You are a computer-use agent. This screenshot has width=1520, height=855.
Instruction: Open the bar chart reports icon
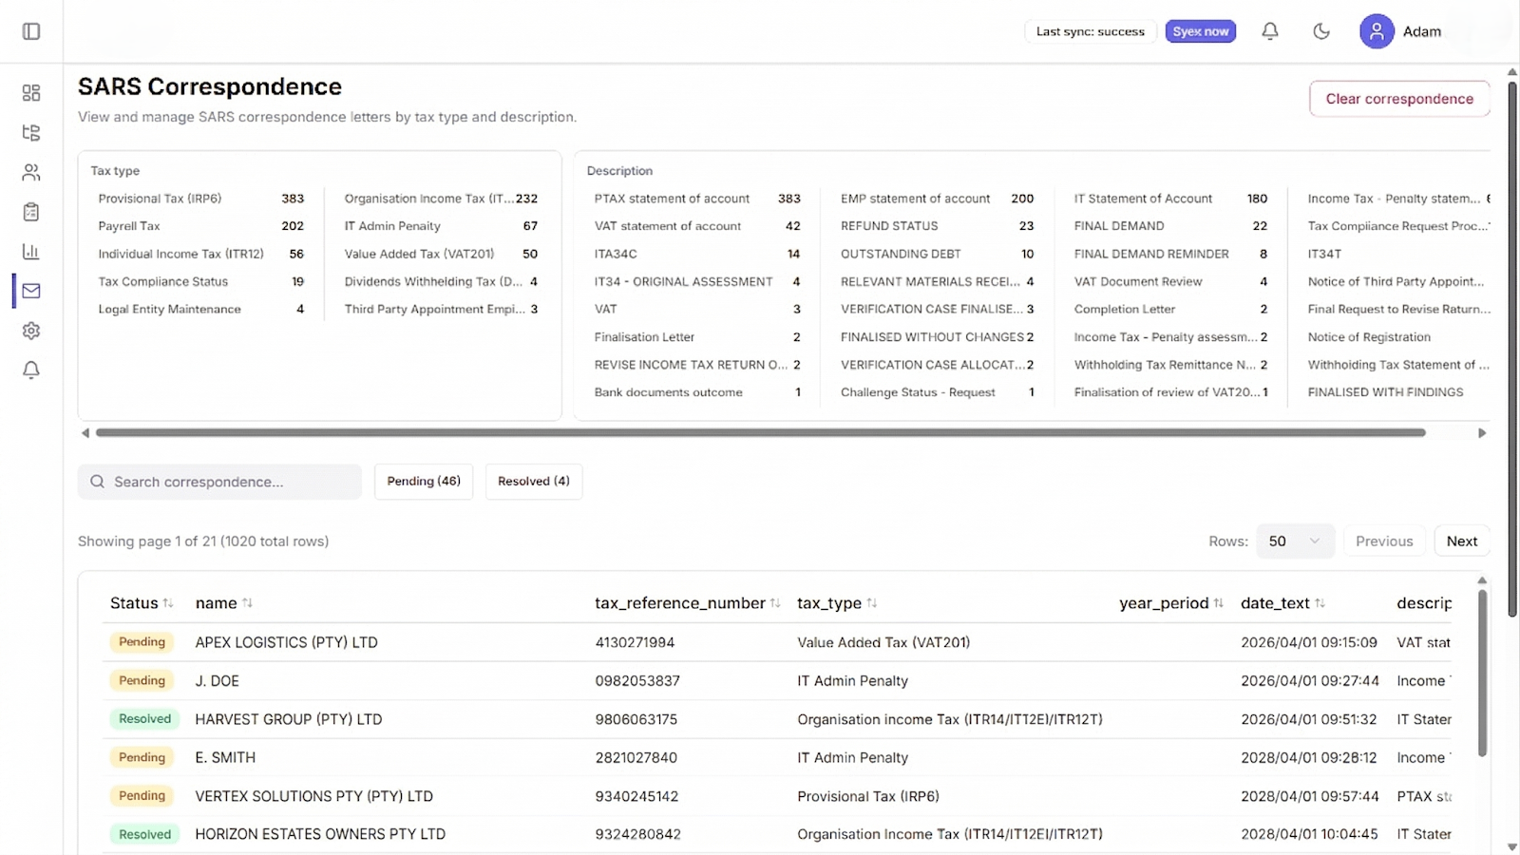pyautogui.click(x=31, y=252)
